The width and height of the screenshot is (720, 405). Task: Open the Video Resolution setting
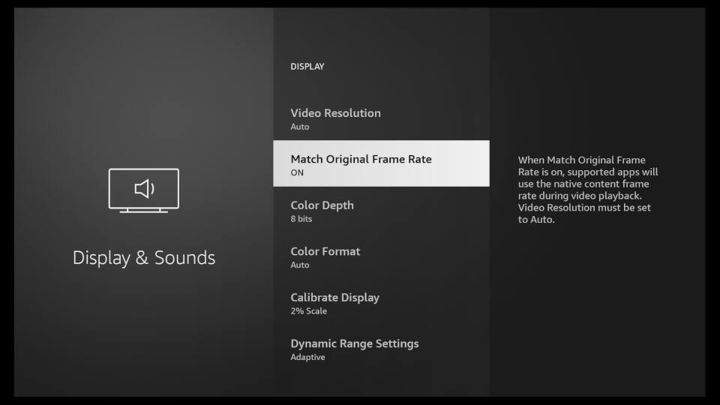381,118
